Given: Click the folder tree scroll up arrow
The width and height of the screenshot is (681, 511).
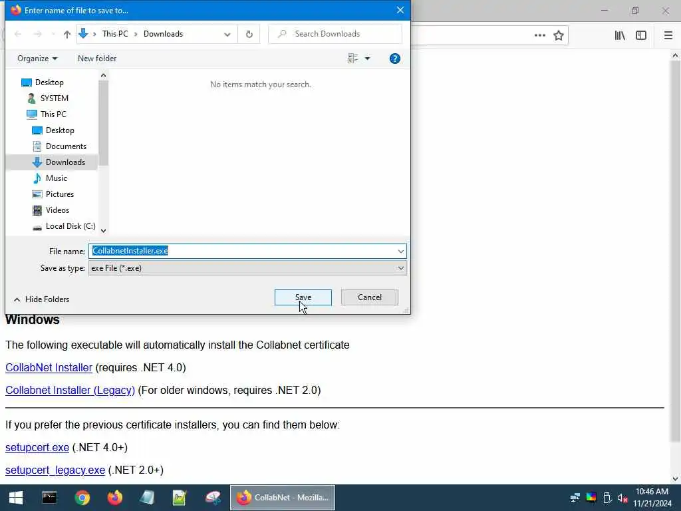Looking at the screenshot, I should (x=103, y=76).
